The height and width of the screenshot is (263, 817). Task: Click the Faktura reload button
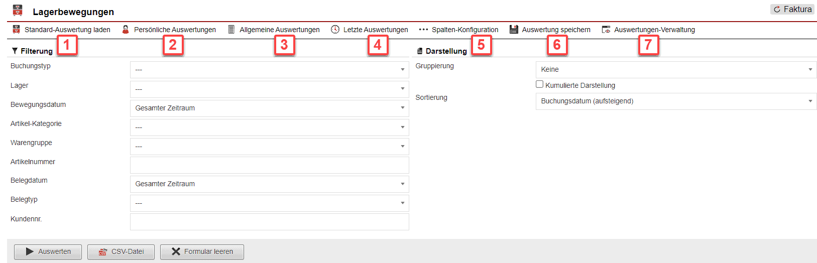coord(792,9)
